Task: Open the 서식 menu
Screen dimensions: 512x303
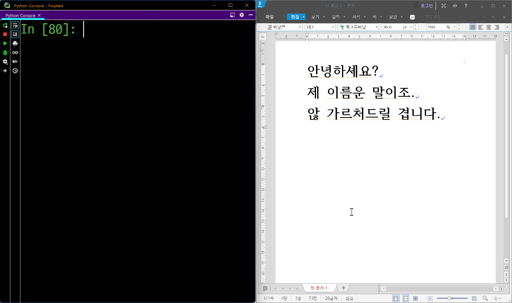Action: tap(356, 17)
